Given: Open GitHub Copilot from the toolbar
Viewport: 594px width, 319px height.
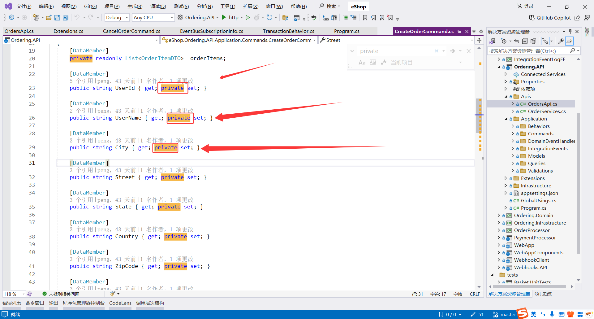Looking at the screenshot, I should pyautogui.click(x=550, y=18).
